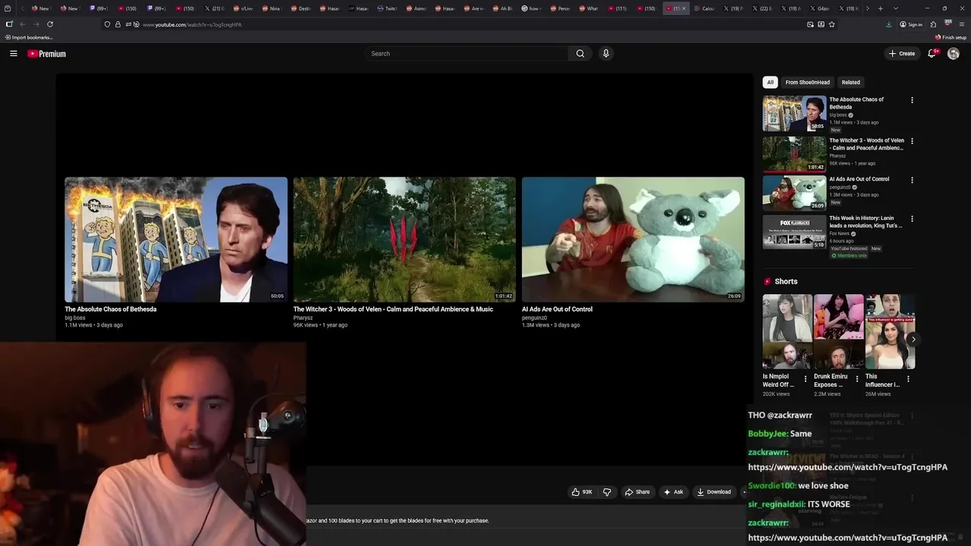This screenshot has width=971, height=546.
Task: Click Import bookmarks link
Action: coord(29,37)
